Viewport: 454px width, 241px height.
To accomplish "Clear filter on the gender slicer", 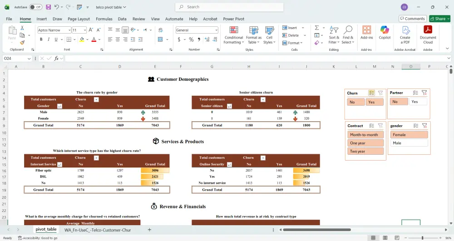I will (x=424, y=126).
